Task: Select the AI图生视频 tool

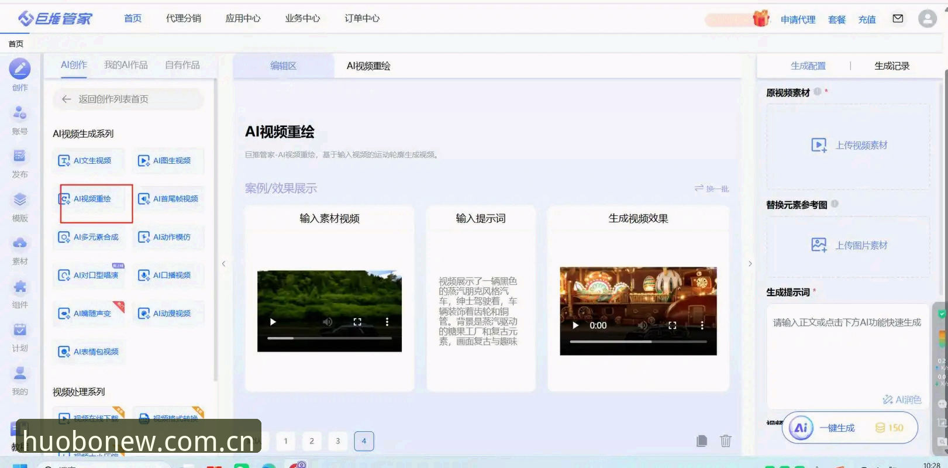Action: point(168,161)
